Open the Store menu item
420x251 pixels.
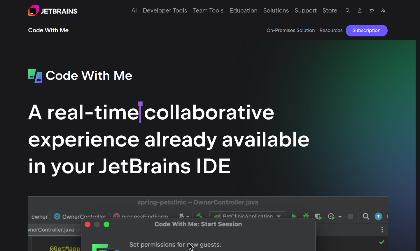point(330,10)
